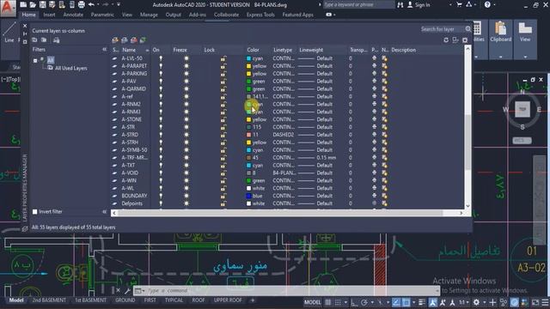Change BOUNDARY blue color swatch
The width and height of the screenshot is (550, 309).
(248, 196)
